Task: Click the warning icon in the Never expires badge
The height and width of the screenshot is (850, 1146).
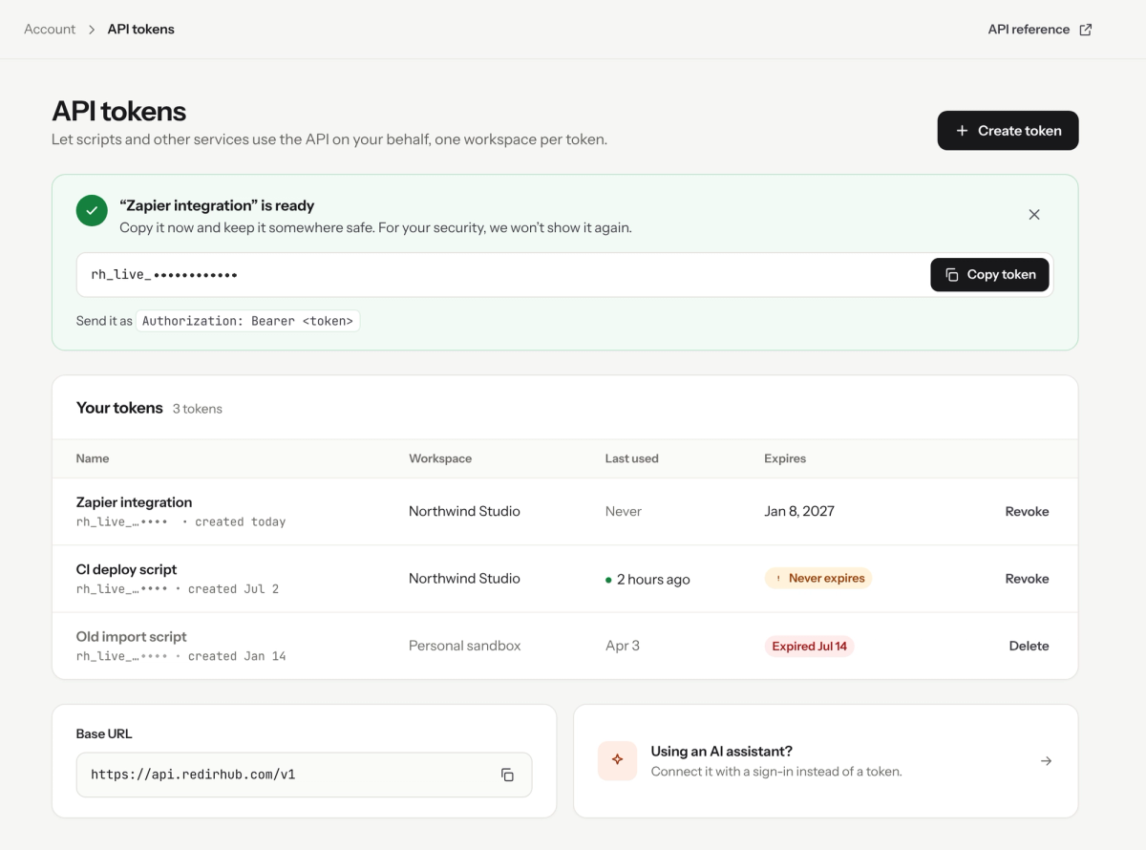Action: 778,579
